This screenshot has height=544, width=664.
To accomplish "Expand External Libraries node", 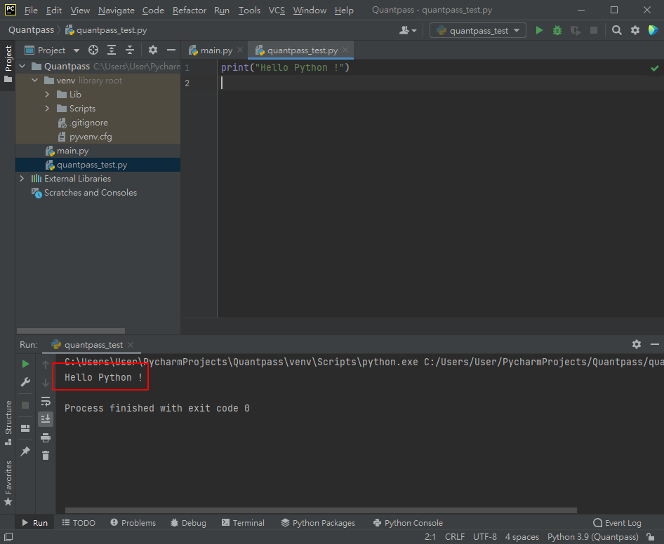I will pyautogui.click(x=22, y=179).
